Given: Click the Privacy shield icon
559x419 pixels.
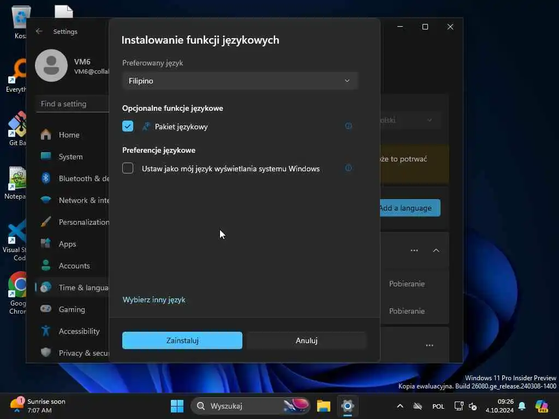Looking at the screenshot, I should pos(46,352).
